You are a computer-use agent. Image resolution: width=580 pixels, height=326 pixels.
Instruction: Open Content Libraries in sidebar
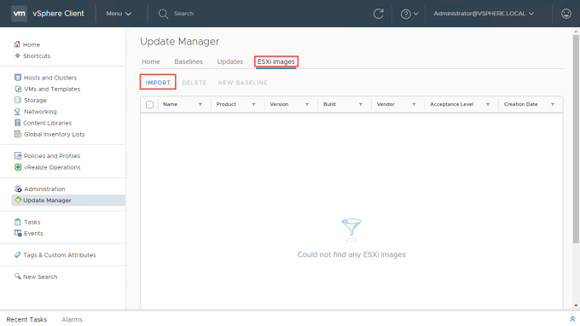pyautogui.click(x=48, y=123)
